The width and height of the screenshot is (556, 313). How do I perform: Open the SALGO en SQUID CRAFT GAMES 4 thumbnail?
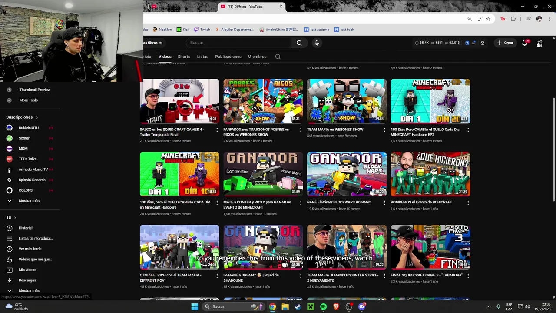point(179,101)
